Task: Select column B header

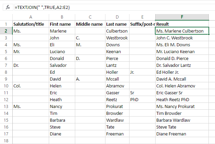Action: pyautogui.click(x=61, y=17)
